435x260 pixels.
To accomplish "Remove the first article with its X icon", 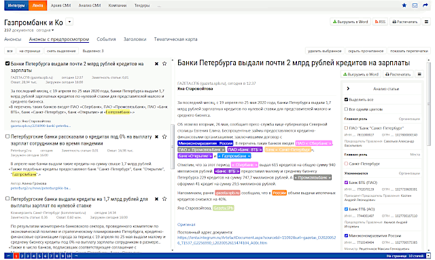I will coord(156,64).
